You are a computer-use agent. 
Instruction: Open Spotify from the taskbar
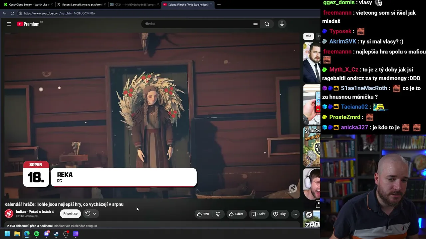[x=37, y=234]
